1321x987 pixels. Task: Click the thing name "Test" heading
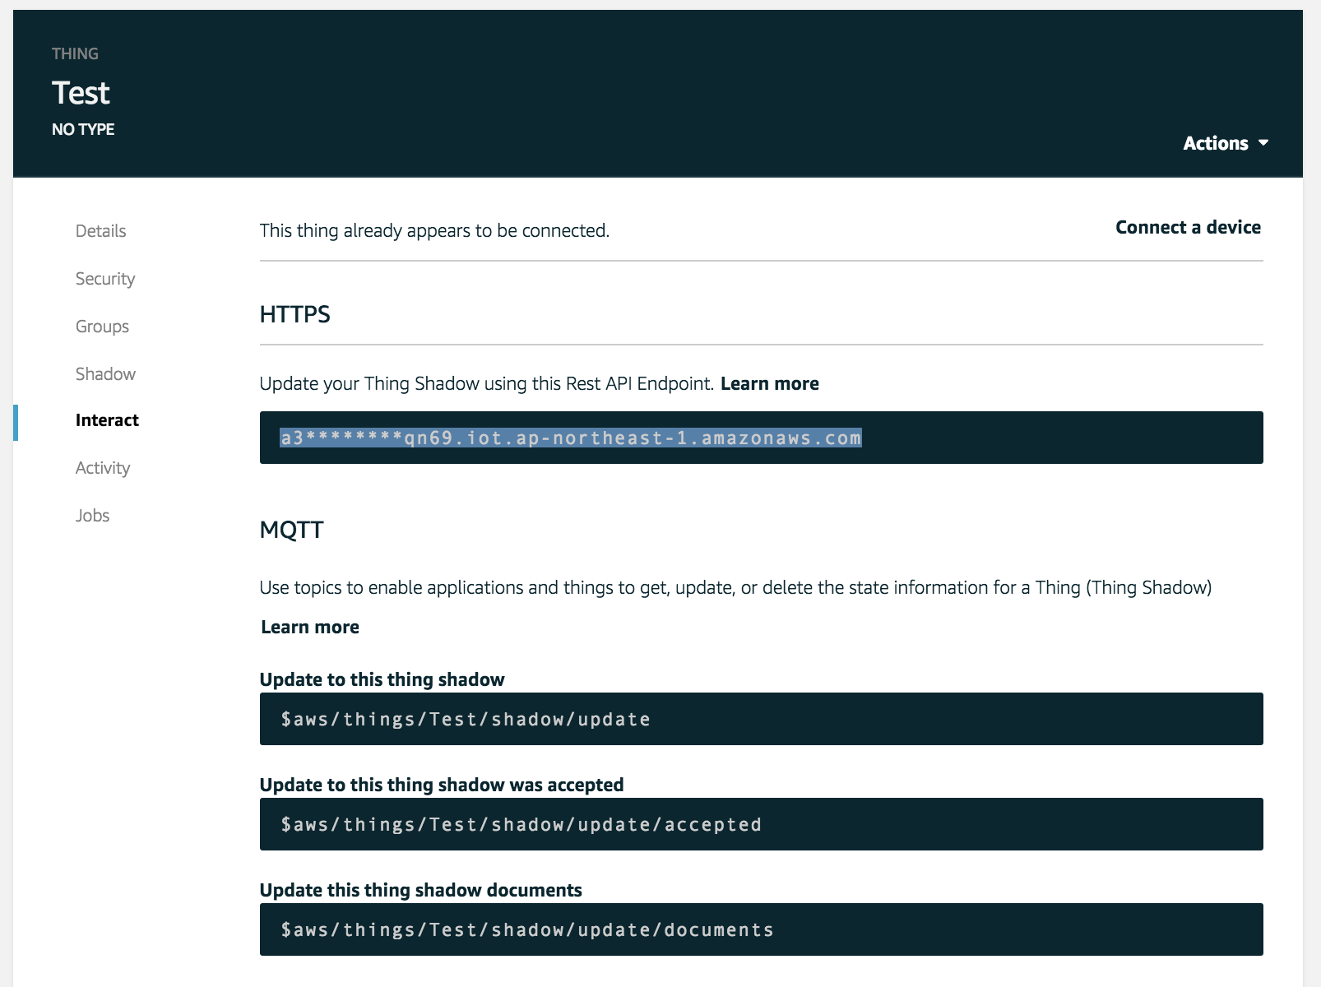pyautogui.click(x=80, y=93)
